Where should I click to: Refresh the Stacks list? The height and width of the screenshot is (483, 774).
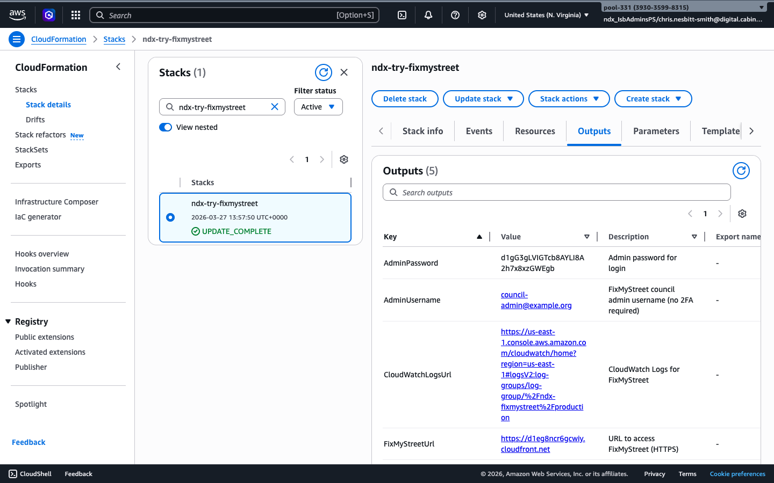coord(323,72)
